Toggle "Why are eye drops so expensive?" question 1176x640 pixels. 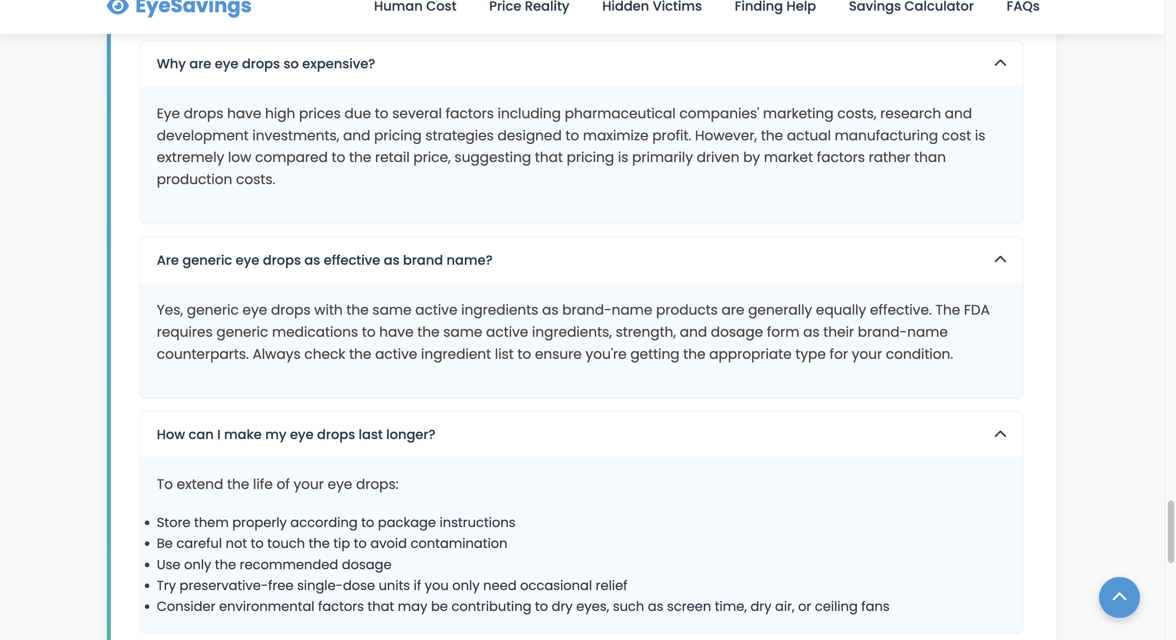click(x=266, y=64)
